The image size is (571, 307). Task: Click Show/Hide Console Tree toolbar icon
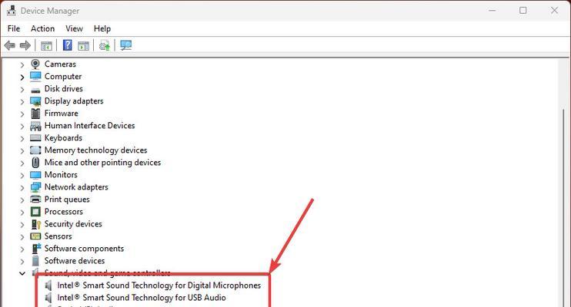46,45
